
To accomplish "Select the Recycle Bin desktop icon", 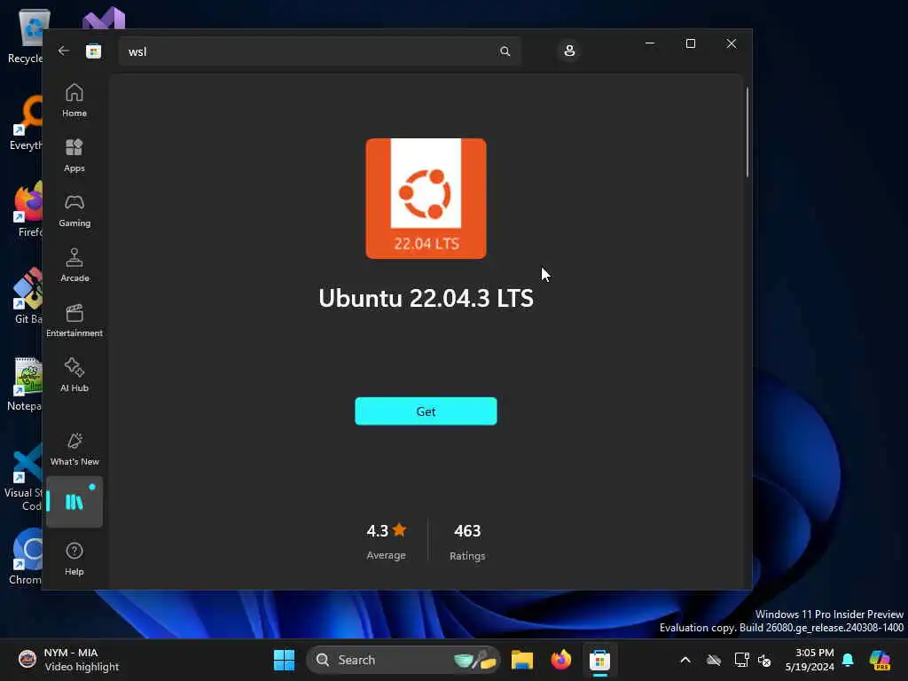I will [x=26, y=35].
